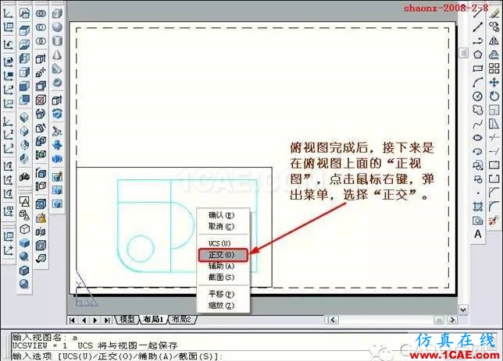Click the Rotate UCS about Y icon
The width and height of the screenshot is (503, 361).
[x=8, y=179]
